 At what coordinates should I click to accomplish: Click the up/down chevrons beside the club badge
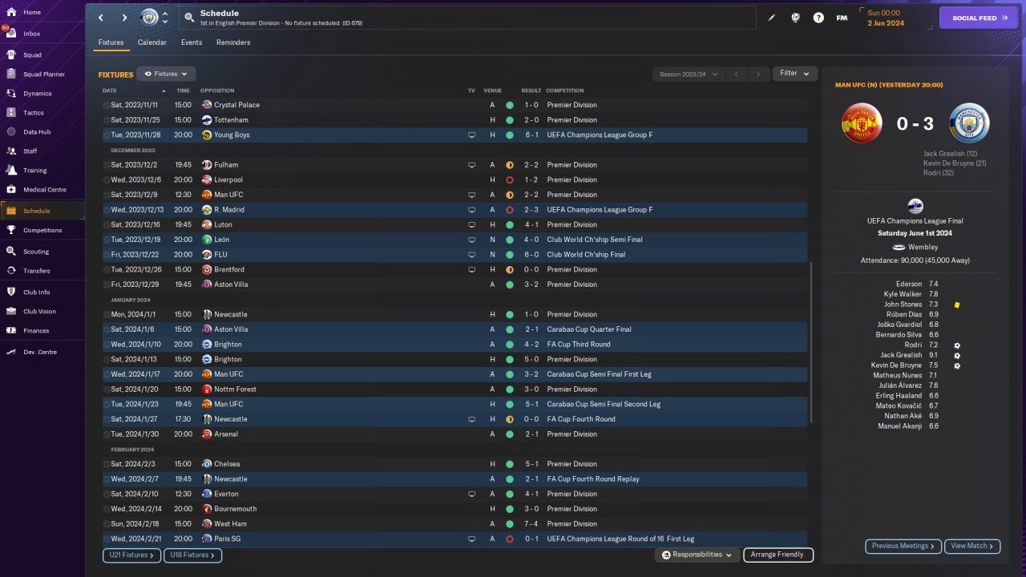165,18
